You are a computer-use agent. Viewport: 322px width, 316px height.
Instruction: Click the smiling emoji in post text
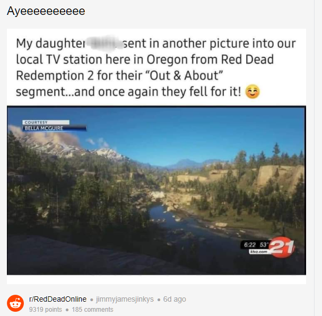[253, 91]
